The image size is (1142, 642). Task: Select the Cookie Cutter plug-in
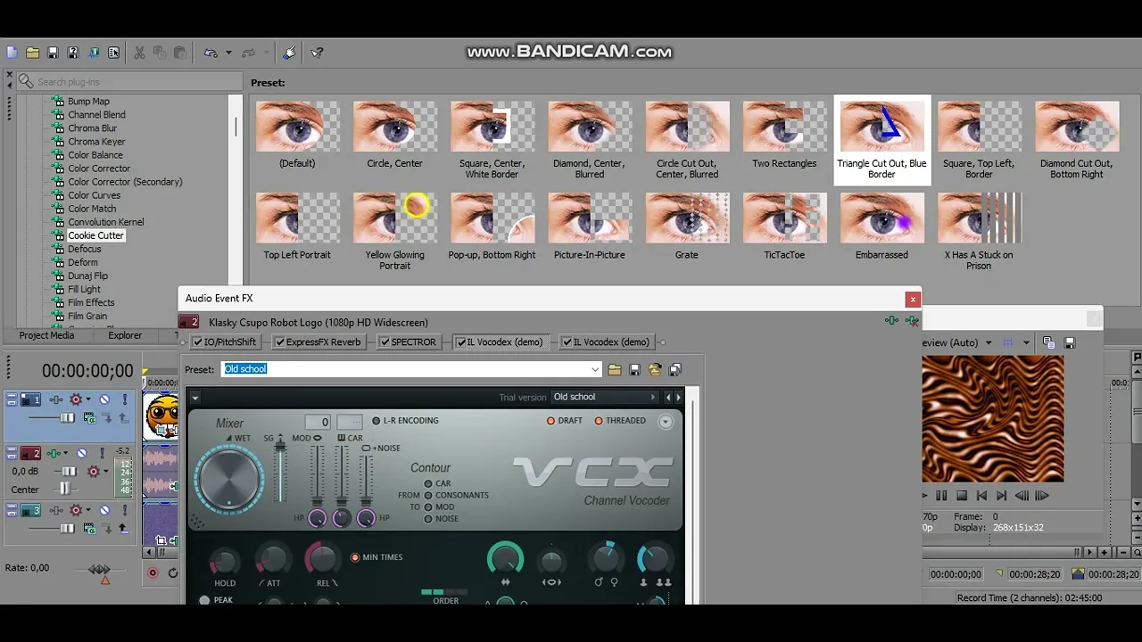pos(95,235)
